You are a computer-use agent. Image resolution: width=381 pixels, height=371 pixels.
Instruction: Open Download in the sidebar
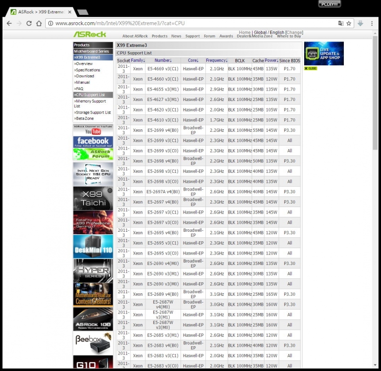pos(84,76)
